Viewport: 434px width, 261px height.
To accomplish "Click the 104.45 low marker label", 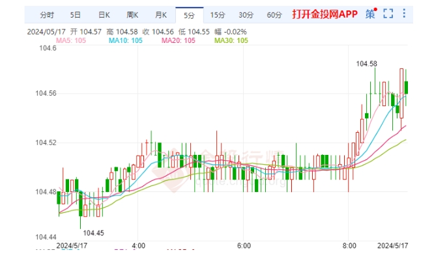I will 94,233.
